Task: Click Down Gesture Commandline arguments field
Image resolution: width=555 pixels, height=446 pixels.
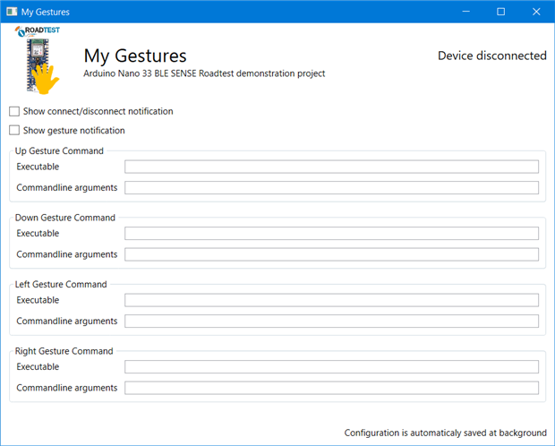Action: 331,254
